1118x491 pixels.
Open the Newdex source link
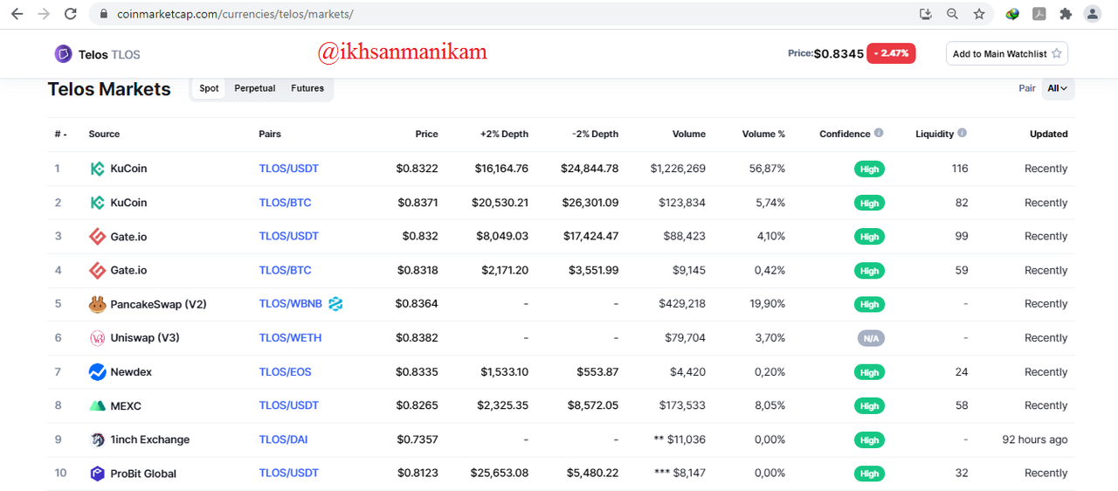tap(131, 372)
